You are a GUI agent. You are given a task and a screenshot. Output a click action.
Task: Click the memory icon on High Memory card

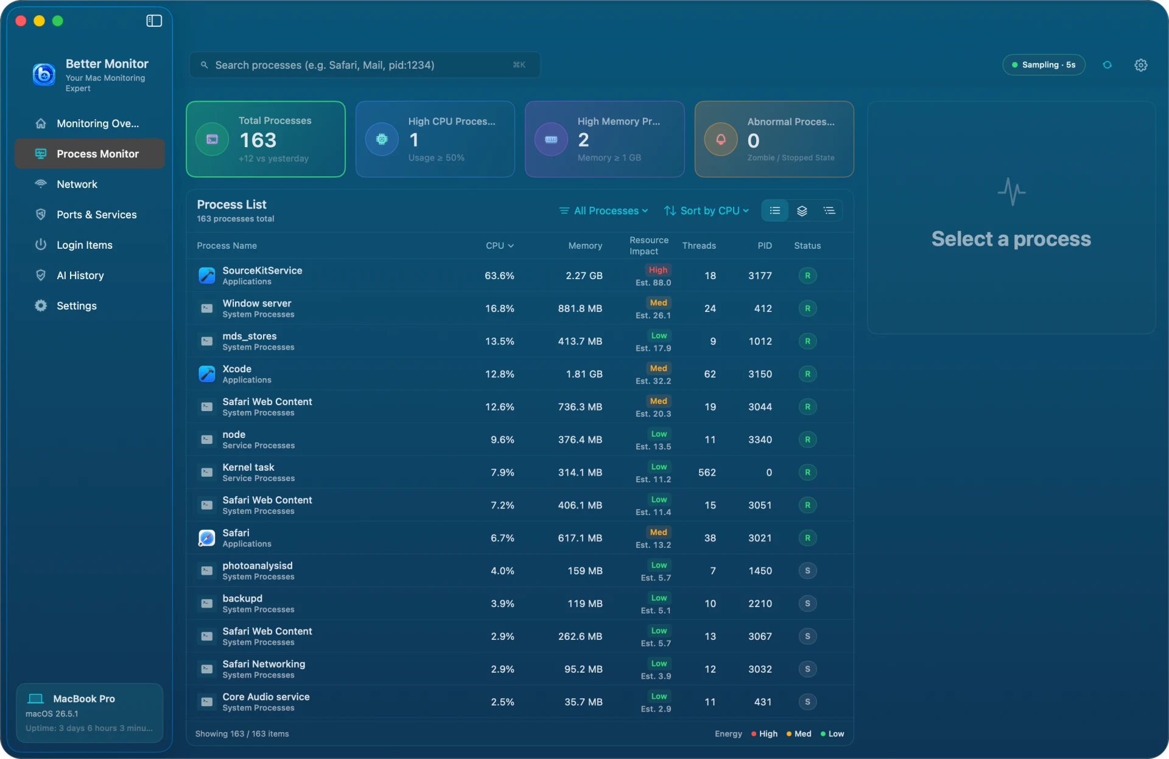pyautogui.click(x=551, y=139)
